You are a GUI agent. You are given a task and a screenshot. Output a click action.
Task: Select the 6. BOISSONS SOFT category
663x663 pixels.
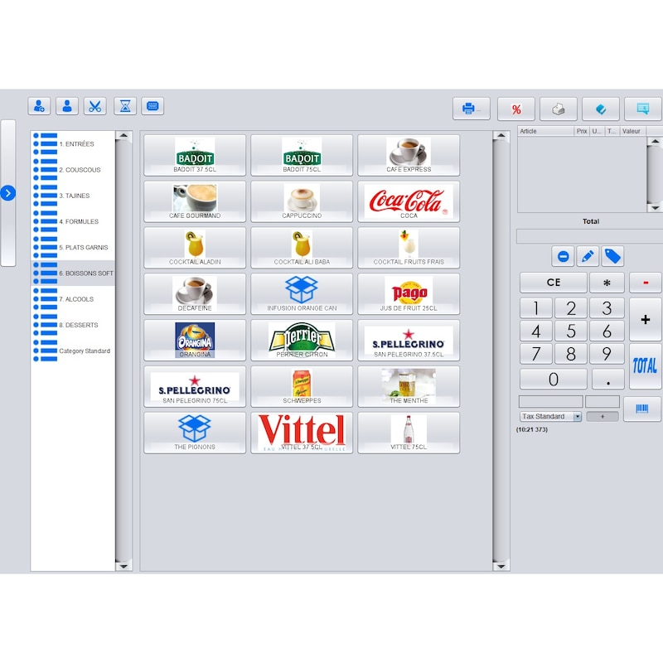point(73,273)
